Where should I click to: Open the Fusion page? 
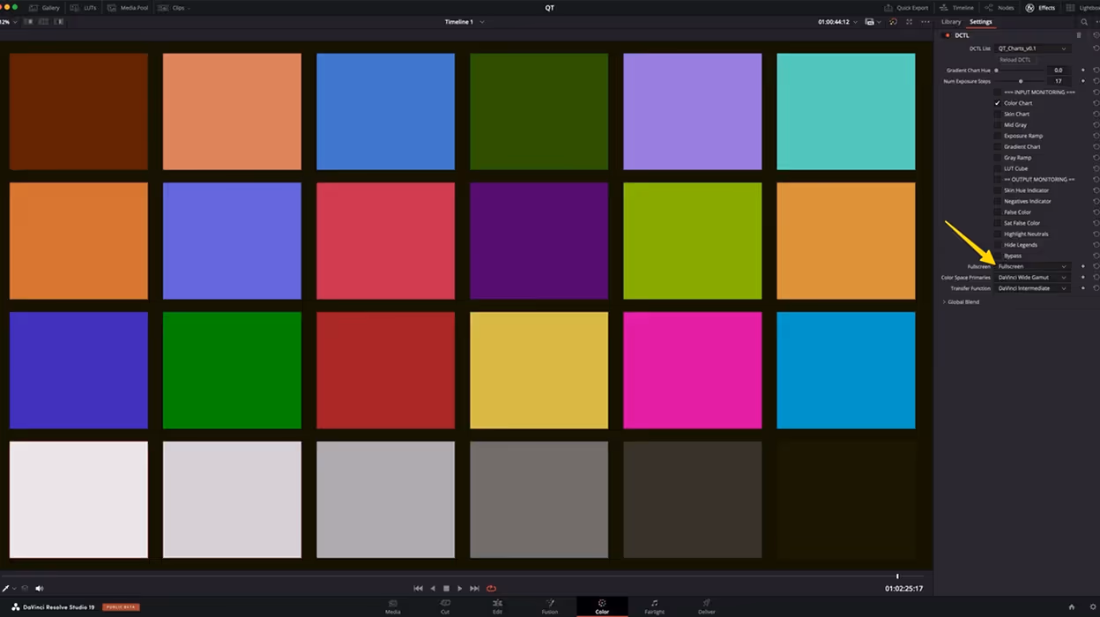coord(550,606)
